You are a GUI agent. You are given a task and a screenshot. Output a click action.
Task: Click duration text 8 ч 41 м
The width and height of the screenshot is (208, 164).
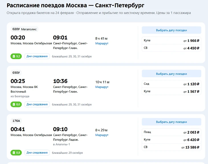pyautogui.click(x=101, y=39)
